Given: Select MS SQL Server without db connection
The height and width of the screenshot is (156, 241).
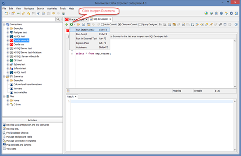Looking at the screenshot, I should pos(26,57).
